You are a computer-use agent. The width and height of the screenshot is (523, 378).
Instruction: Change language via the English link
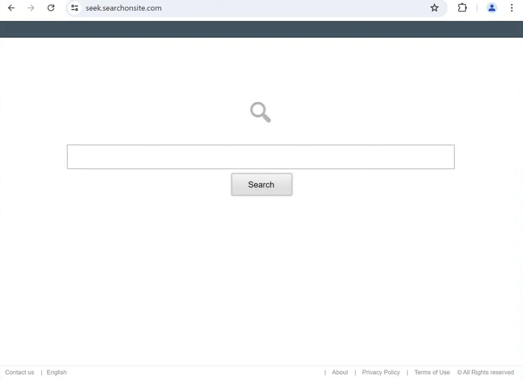57,373
